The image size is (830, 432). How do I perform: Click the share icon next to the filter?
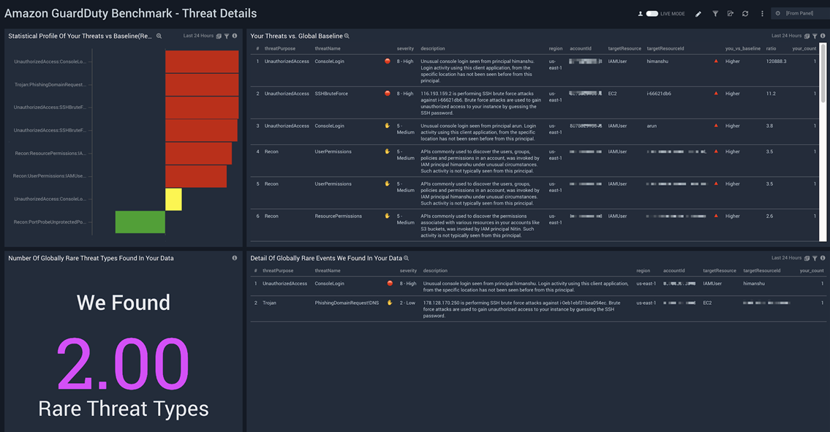(x=730, y=13)
